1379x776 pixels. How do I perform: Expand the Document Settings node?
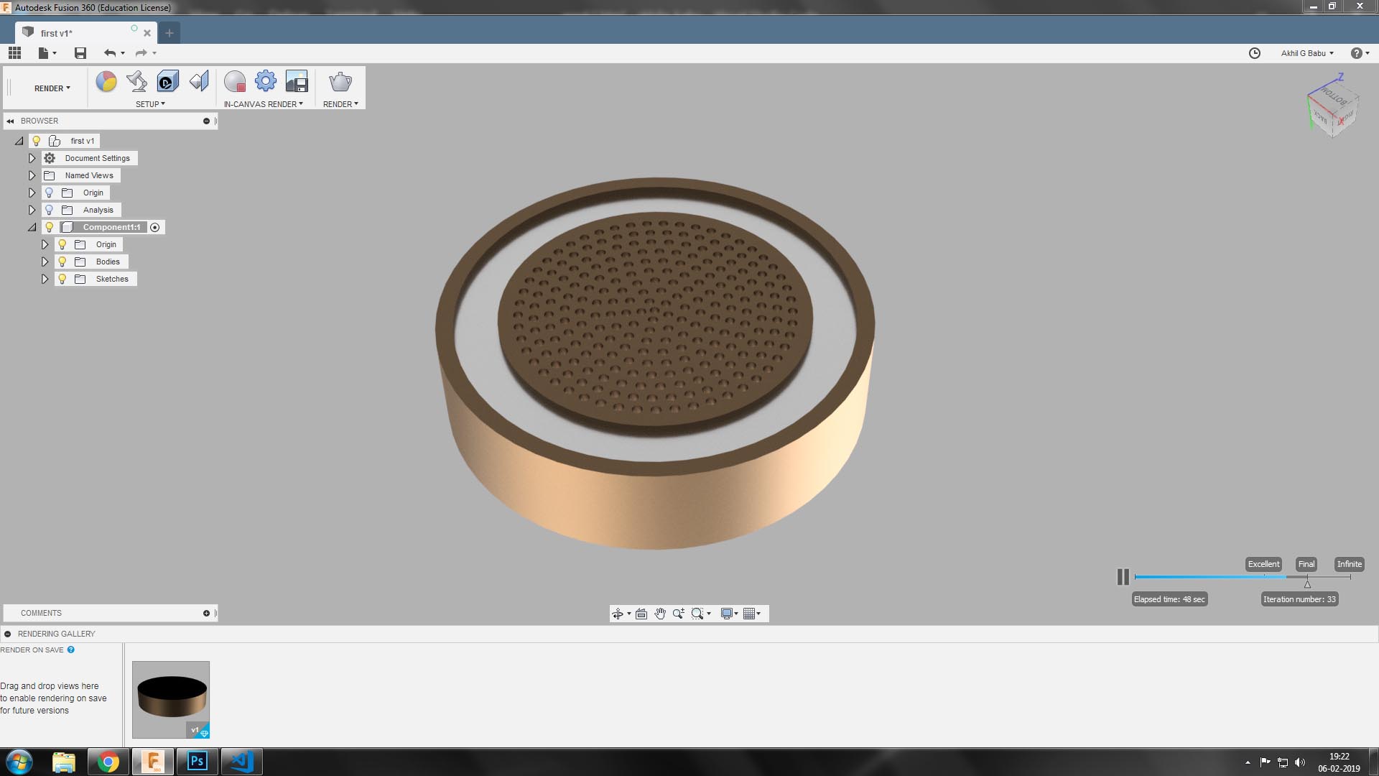tap(32, 158)
